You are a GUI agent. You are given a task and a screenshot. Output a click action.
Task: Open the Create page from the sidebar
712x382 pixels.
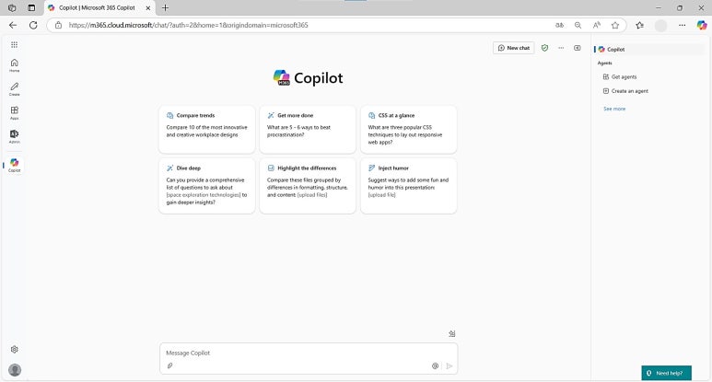[14, 88]
